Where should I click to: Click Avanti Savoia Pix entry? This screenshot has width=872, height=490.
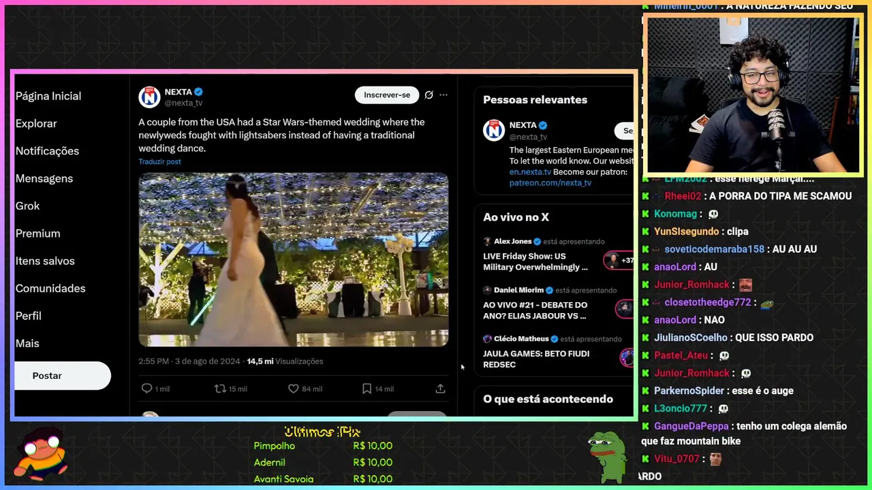pos(323,479)
